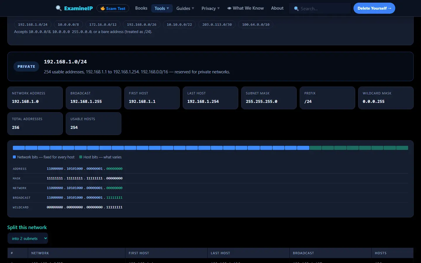Screen dimensions: 421x263
Task: Click the broadcast value 192.168.1.255
Action: (86, 101)
